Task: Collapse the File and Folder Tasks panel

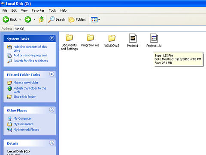Action: click(x=51, y=74)
